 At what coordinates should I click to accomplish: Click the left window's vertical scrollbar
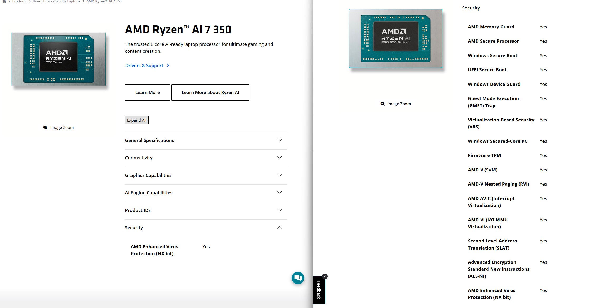(312, 75)
